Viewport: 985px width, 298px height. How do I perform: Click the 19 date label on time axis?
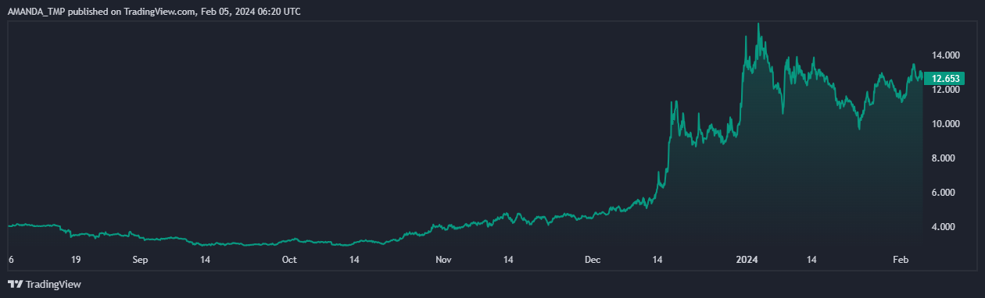tap(75, 259)
